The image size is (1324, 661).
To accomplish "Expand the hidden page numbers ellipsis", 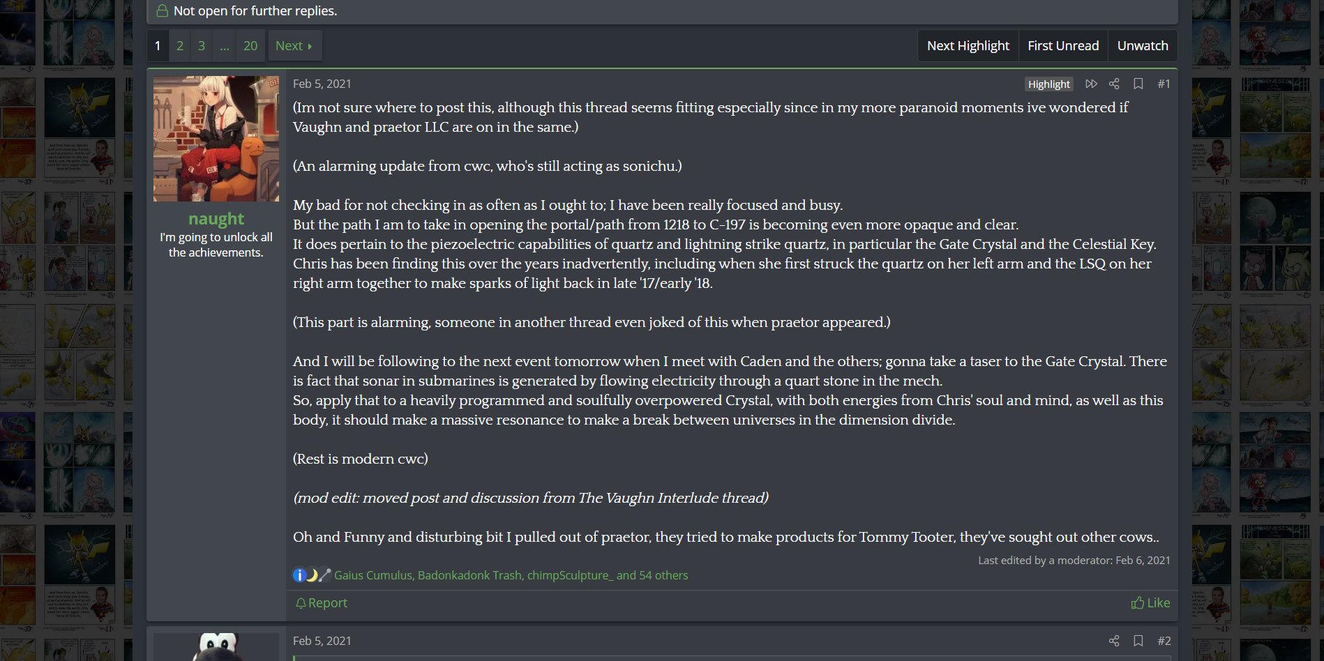I will pyautogui.click(x=224, y=46).
